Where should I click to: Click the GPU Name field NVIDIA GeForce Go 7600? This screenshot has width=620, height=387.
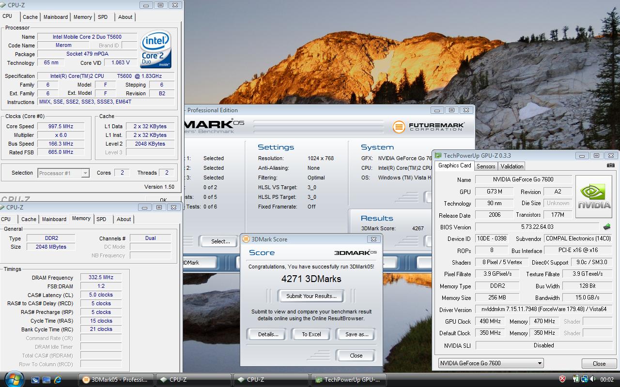[523, 179]
